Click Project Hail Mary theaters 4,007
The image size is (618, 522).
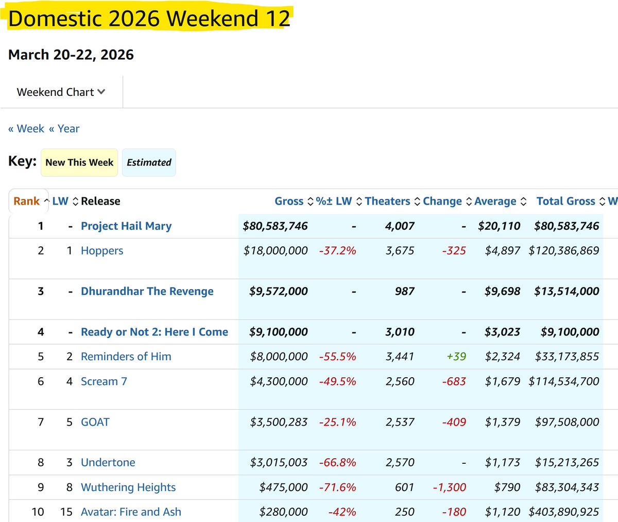coord(400,226)
